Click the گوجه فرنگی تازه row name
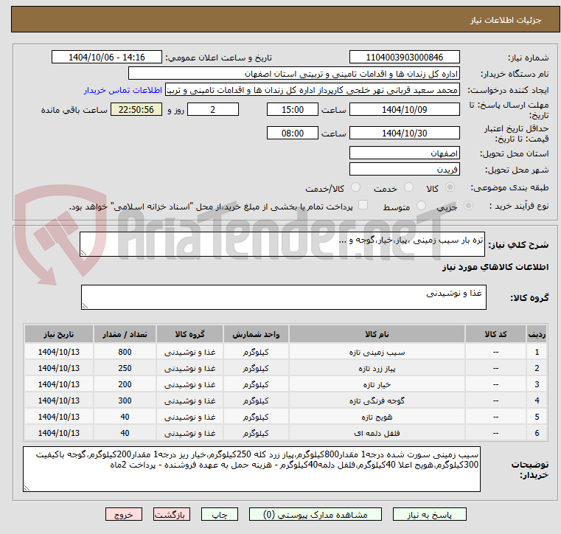 click(x=377, y=400)
